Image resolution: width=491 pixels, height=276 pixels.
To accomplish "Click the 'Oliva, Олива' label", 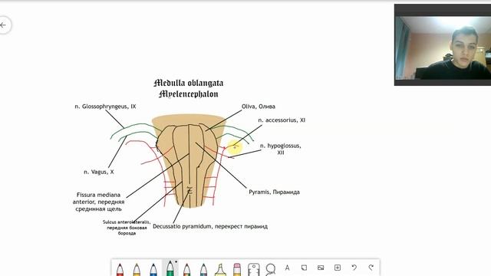I will tap(259, 107).
